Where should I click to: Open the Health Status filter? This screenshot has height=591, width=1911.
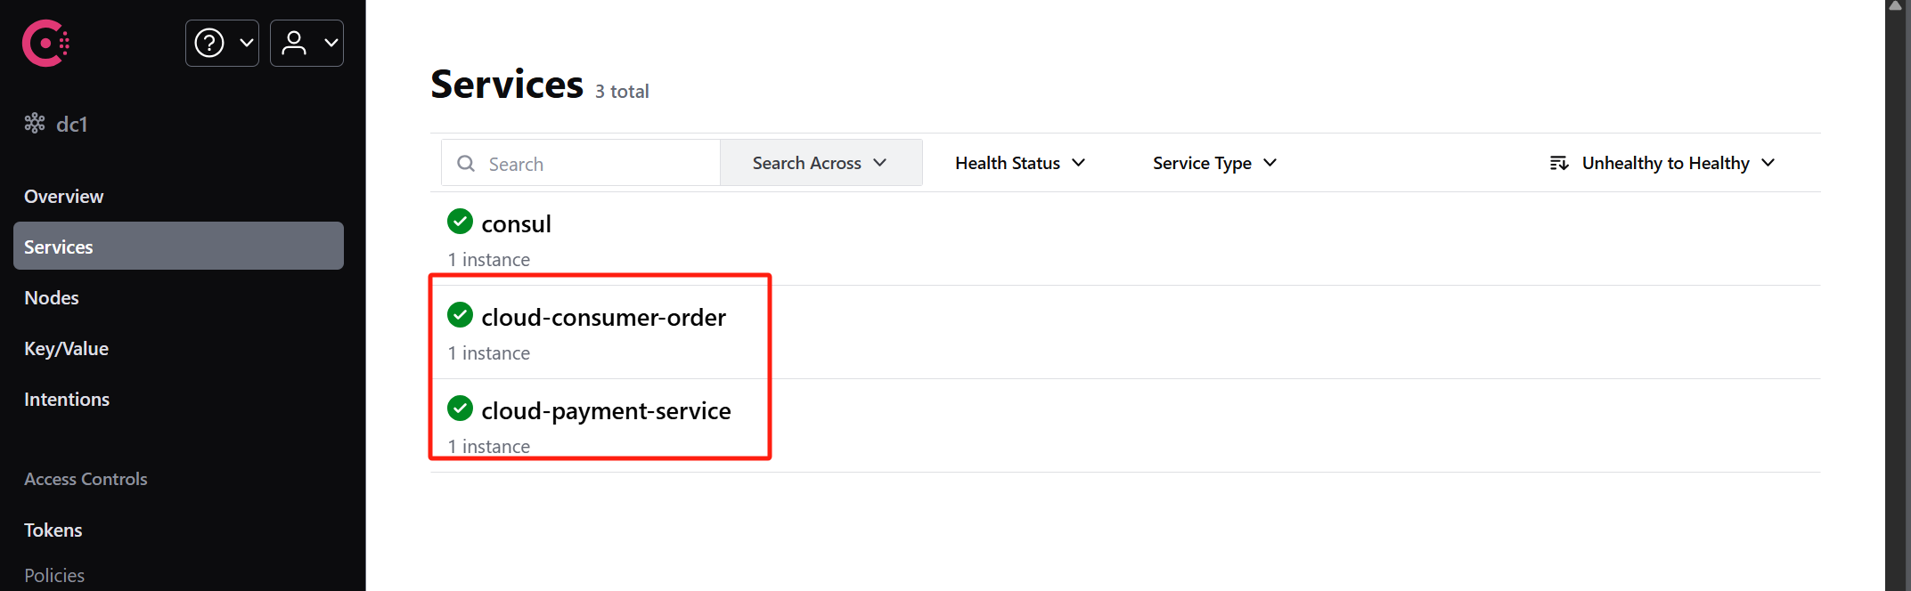(x=1020, y=163)
